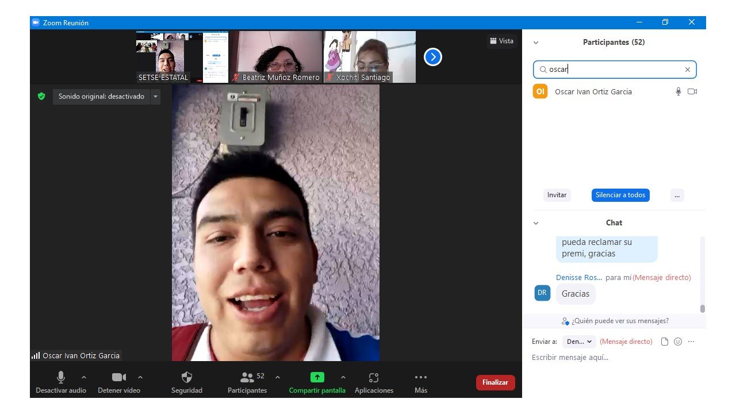Click the Silenciar a todos button
The image size is (736, 414).
620,195
